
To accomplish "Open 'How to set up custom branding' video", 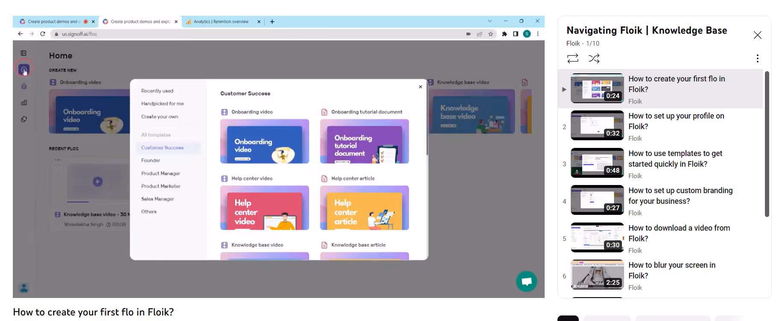I will (x=680, y=196).
